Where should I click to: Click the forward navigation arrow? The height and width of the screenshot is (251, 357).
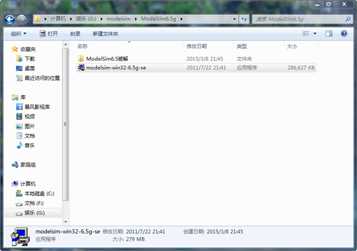click(22, 19)
